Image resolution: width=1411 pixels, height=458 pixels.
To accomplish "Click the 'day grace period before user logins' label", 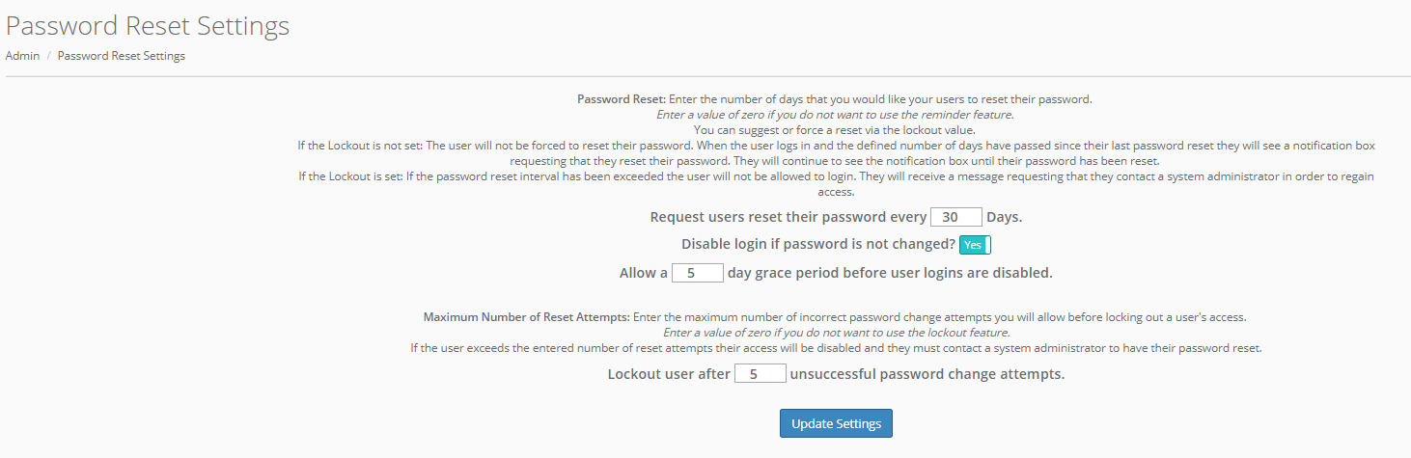I will tap(890, 273).
